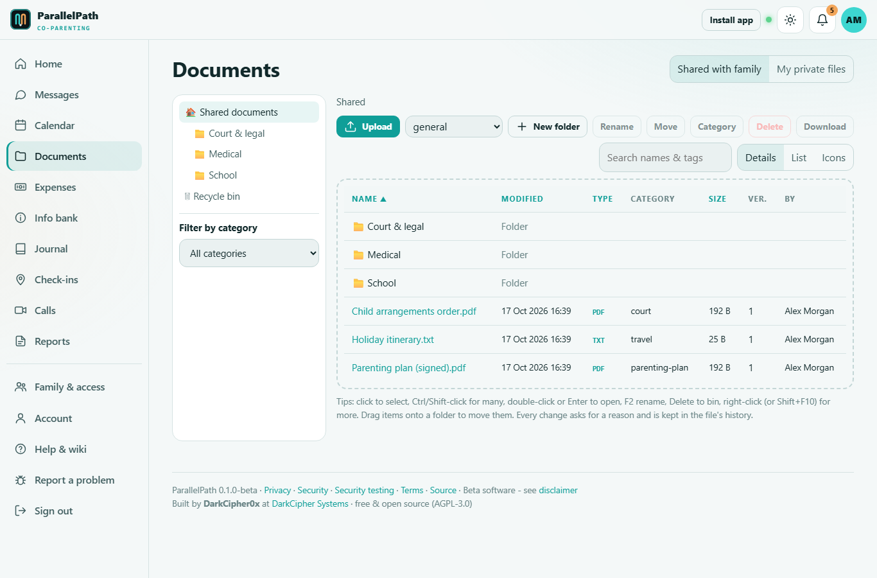Select the Icons view mode
The image size is (877, 578).
click(x=833, y=157)
